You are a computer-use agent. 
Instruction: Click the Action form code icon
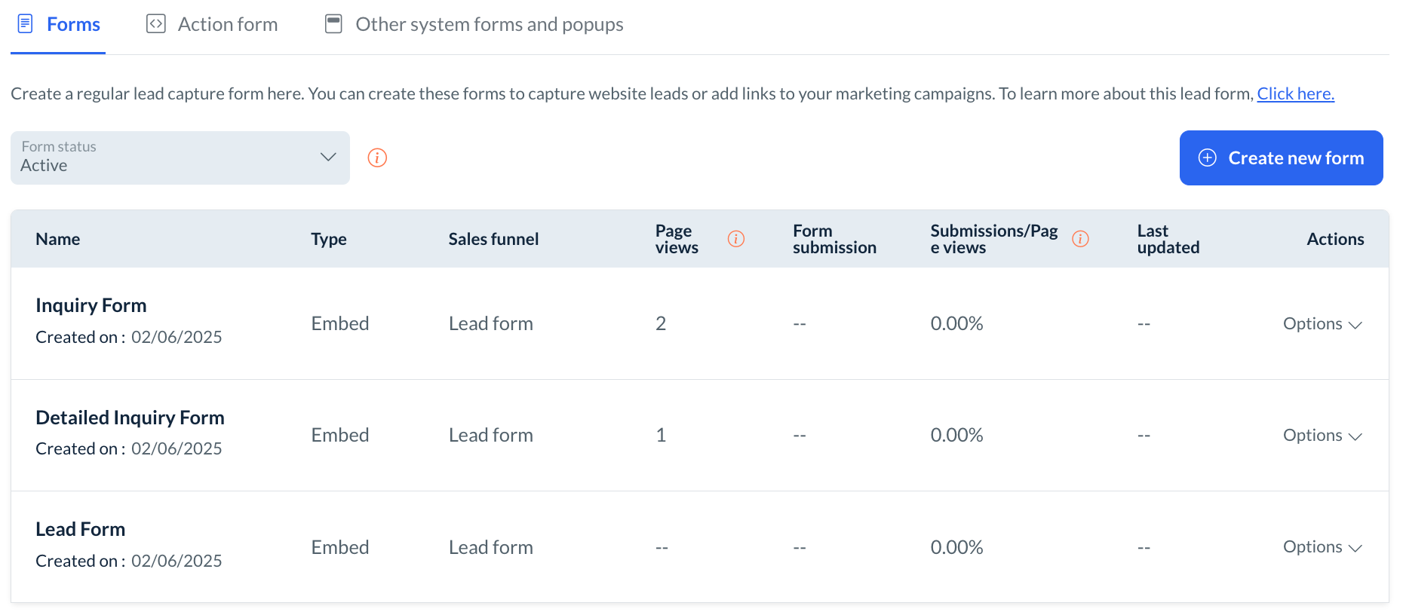click(156, 24)
